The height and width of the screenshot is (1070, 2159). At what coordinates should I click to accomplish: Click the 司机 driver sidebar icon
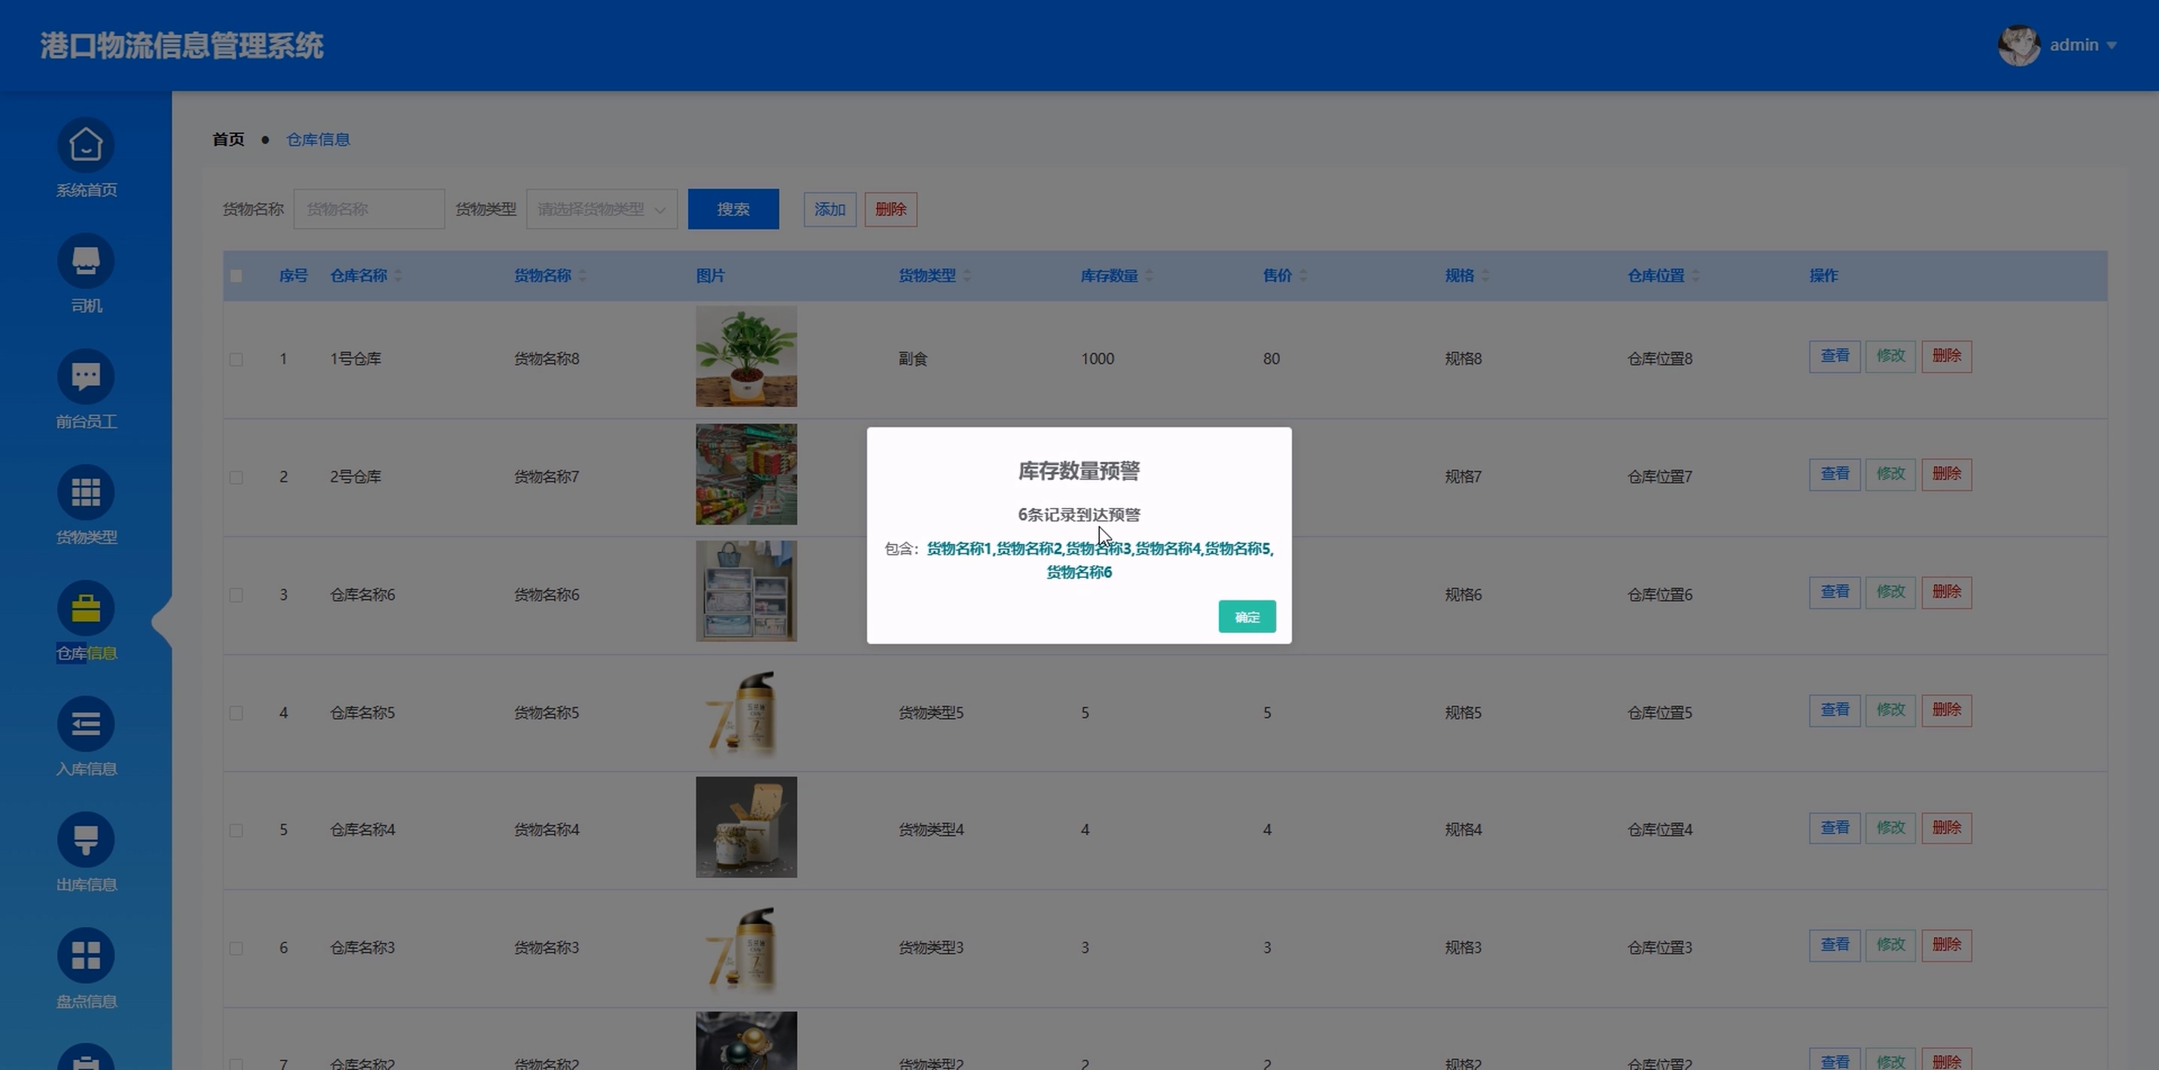pyautogui.click(x=86, y=260)
